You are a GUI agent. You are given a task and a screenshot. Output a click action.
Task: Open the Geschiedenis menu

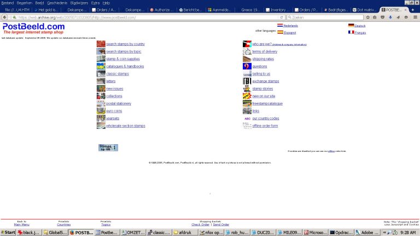[x=57, y=3]
